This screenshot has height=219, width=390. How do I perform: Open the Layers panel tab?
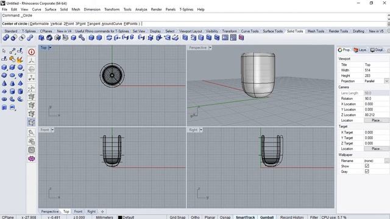[x=360, y=50]
